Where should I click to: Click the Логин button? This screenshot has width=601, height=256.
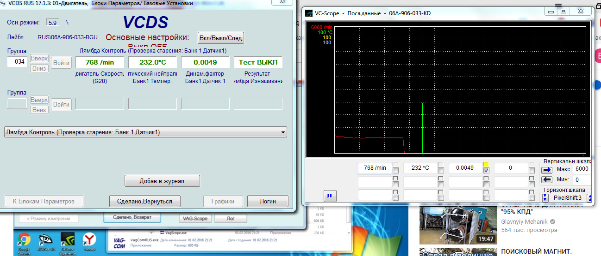point(268,201)
